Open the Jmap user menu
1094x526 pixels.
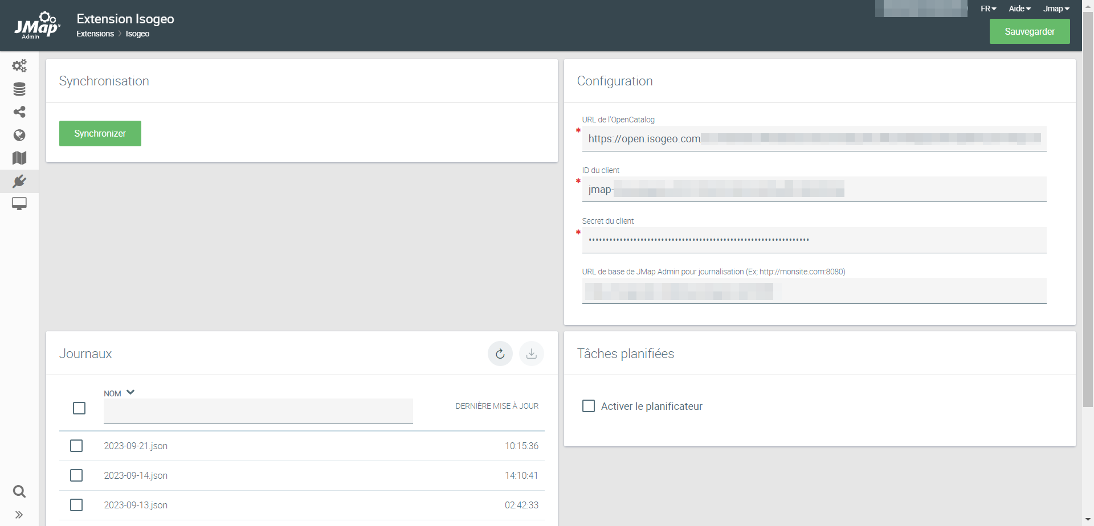click(1056, 9)
